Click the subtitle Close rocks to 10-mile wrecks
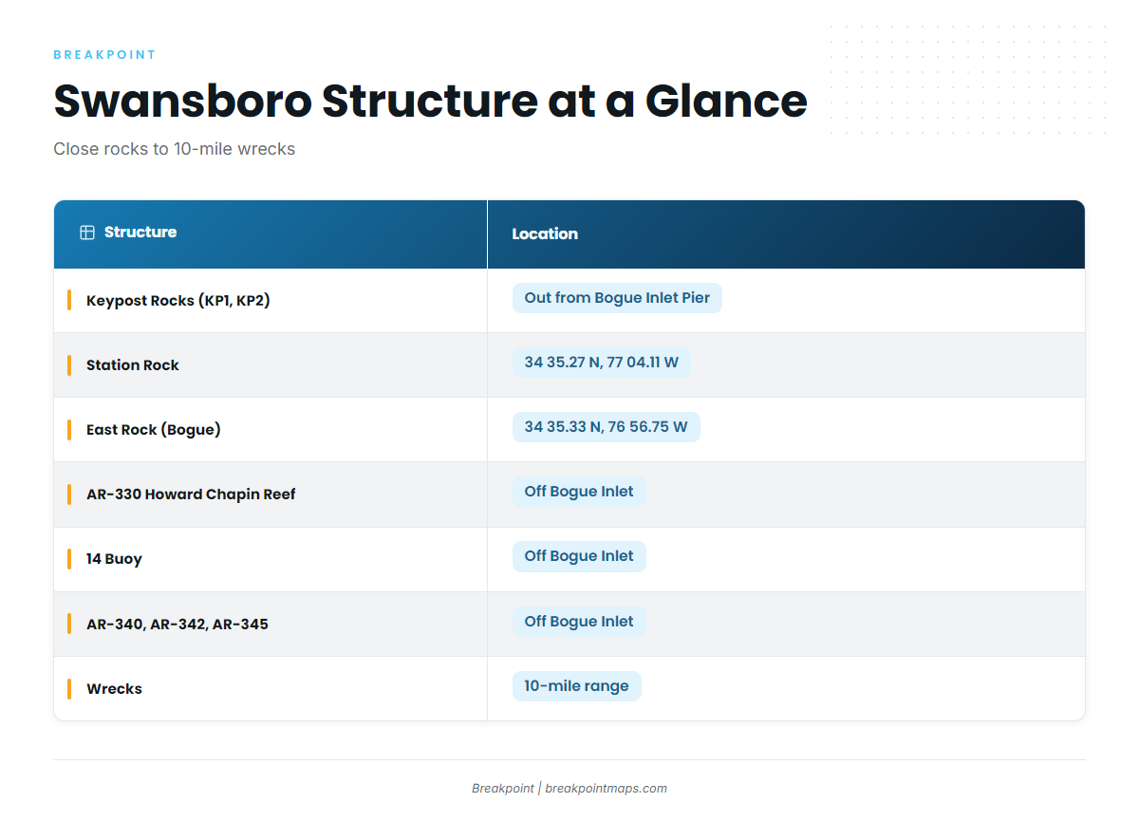This screenshot has height=821, width=1139. [175, 149]
